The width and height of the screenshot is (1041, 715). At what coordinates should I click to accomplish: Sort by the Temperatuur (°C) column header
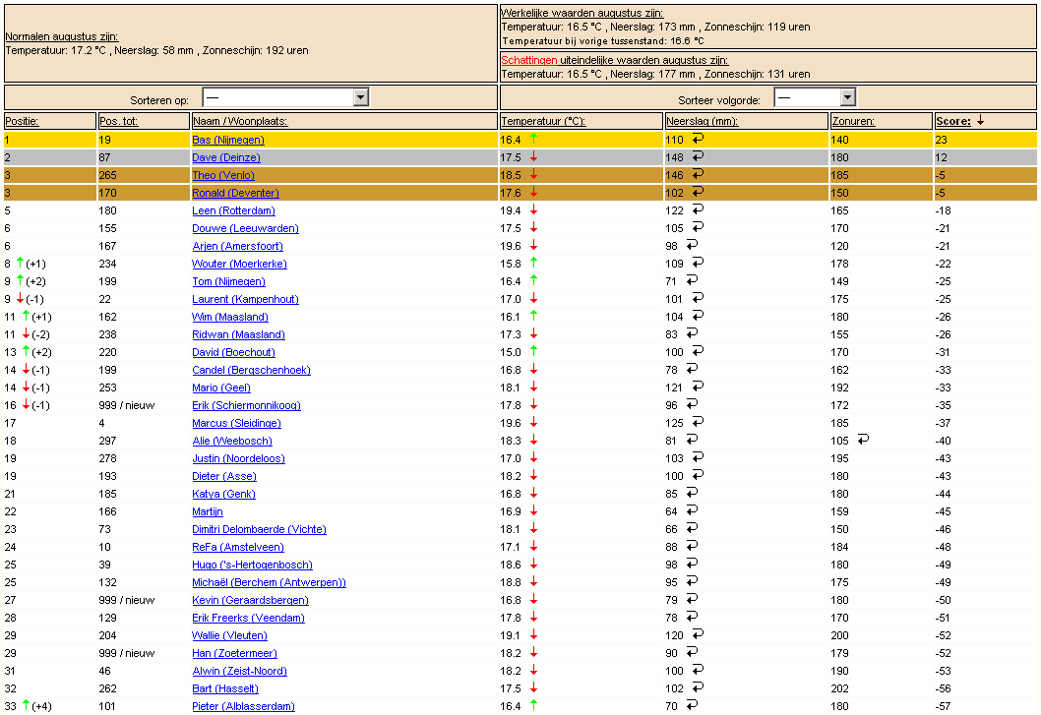(x=543, y=122)
